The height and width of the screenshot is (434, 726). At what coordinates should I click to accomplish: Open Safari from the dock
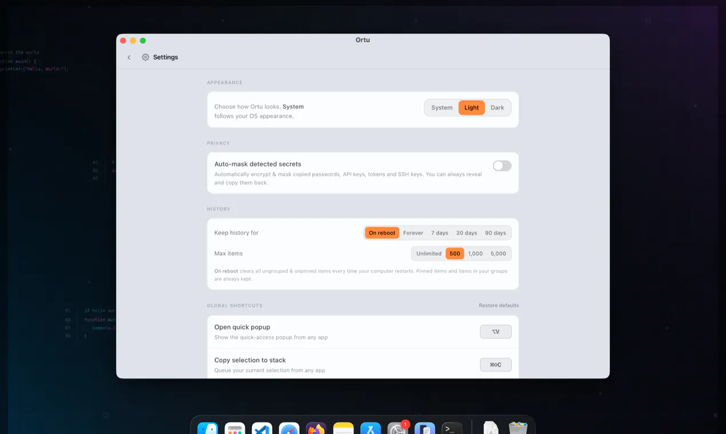[x=289, y=429]
